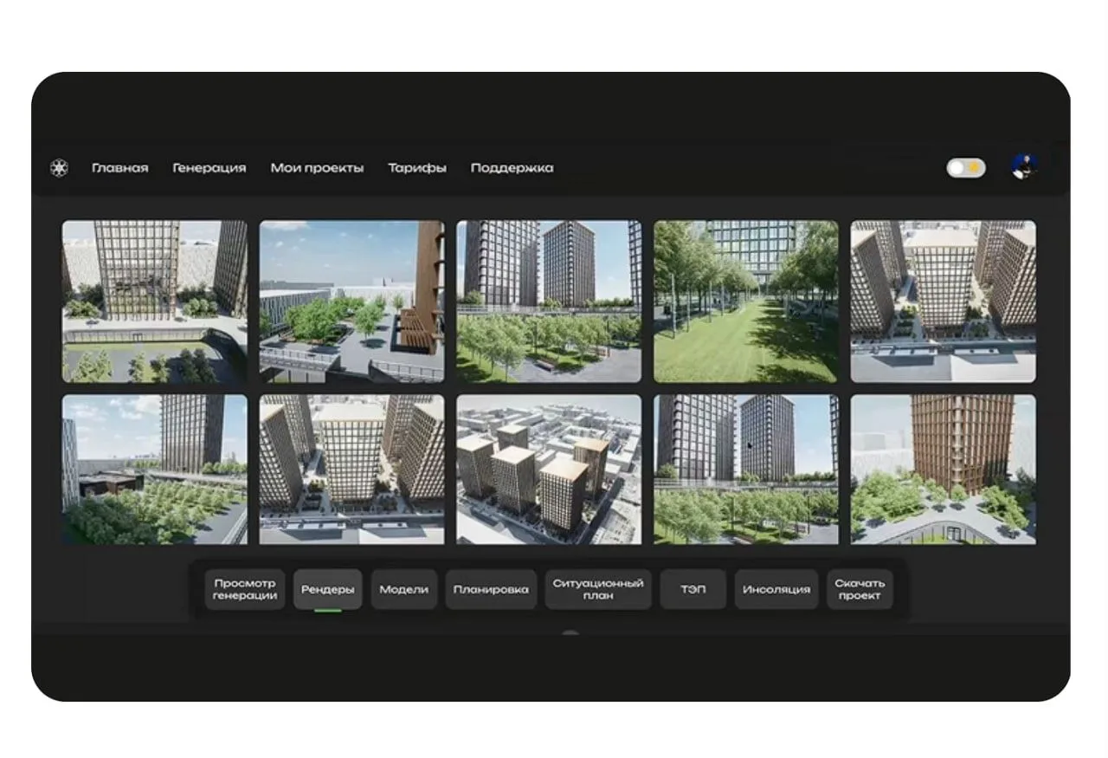
Task: Open the Планировка tab
Action: coord(491,589)
